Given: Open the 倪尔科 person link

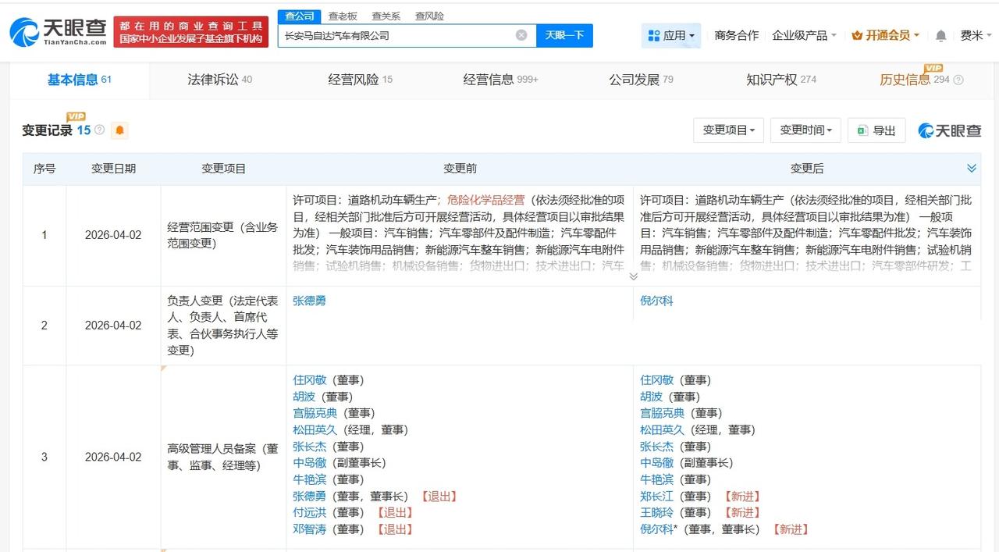Looking at the screenshot, I should tap(656, 301).
